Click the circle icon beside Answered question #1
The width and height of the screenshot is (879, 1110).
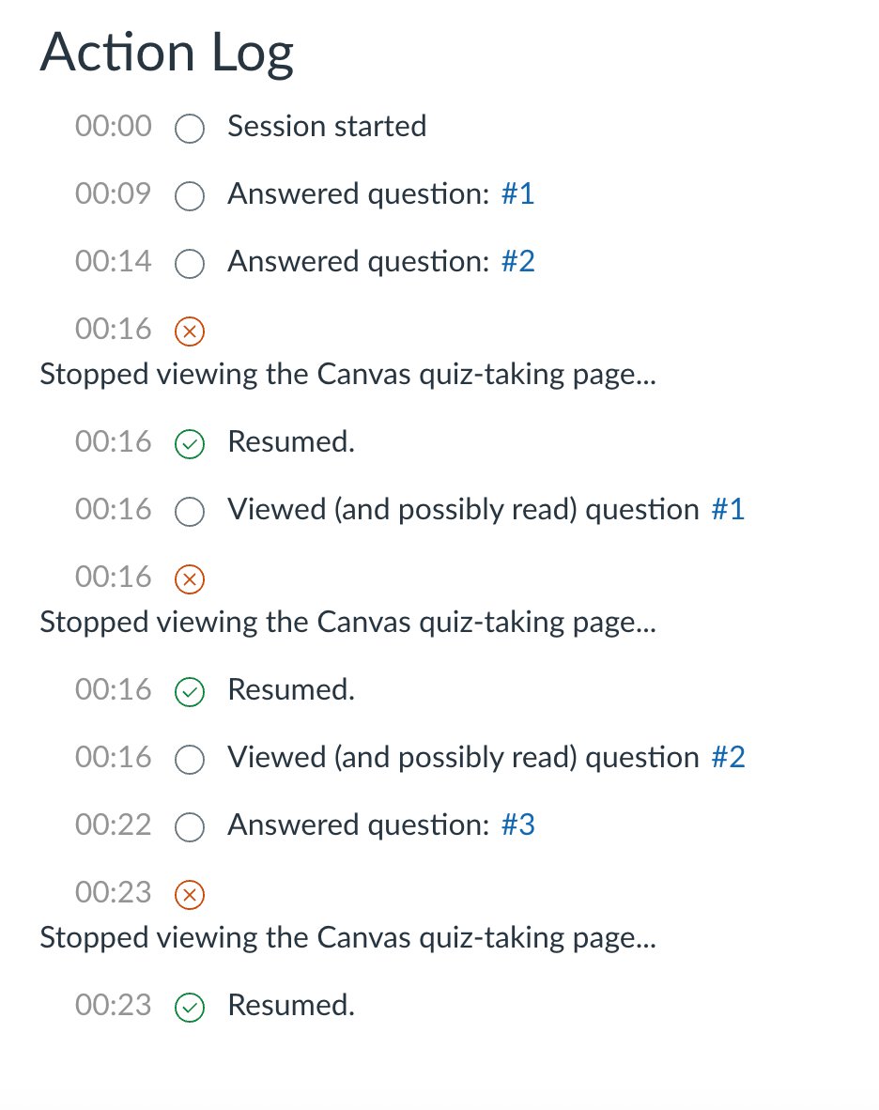click(190, 196)
